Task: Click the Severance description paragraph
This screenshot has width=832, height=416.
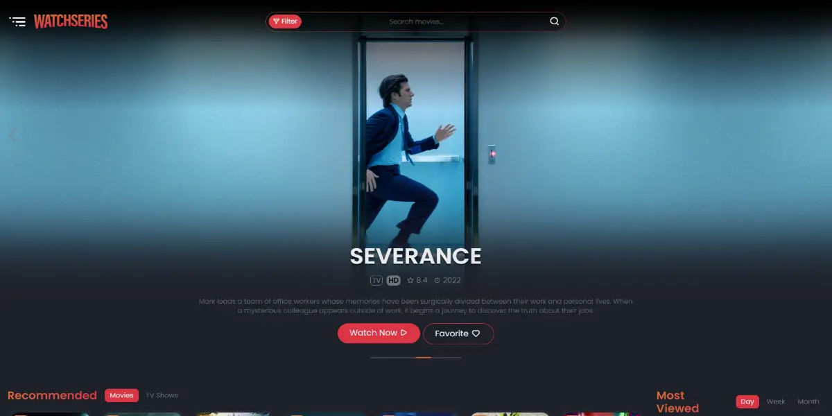Action: pos(415,306)
